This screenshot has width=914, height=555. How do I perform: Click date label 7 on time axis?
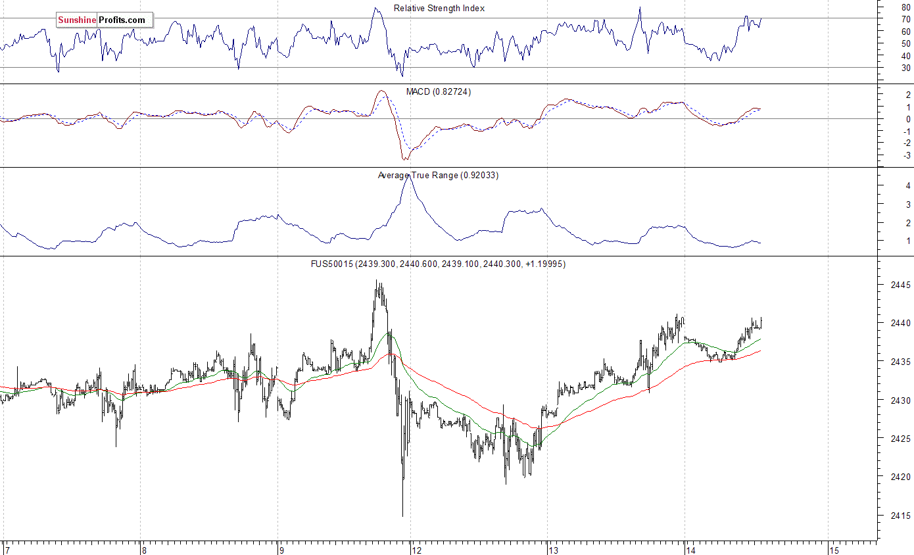[7, 550]
